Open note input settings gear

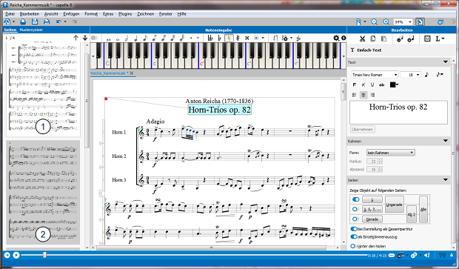[336, 38]
